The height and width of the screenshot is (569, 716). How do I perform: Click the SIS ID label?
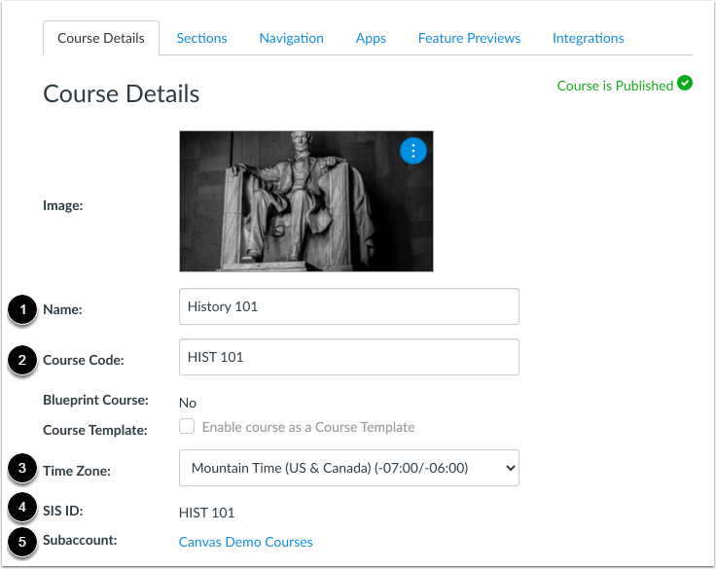point(63,511)
